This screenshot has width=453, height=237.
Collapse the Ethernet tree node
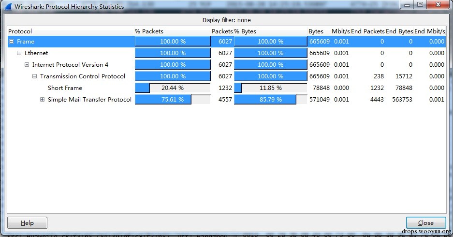coord(19,53)
